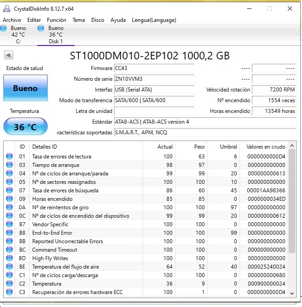Screen dimensions: 302x307
Task: Click the Bueno health status button
Action: 26,88
